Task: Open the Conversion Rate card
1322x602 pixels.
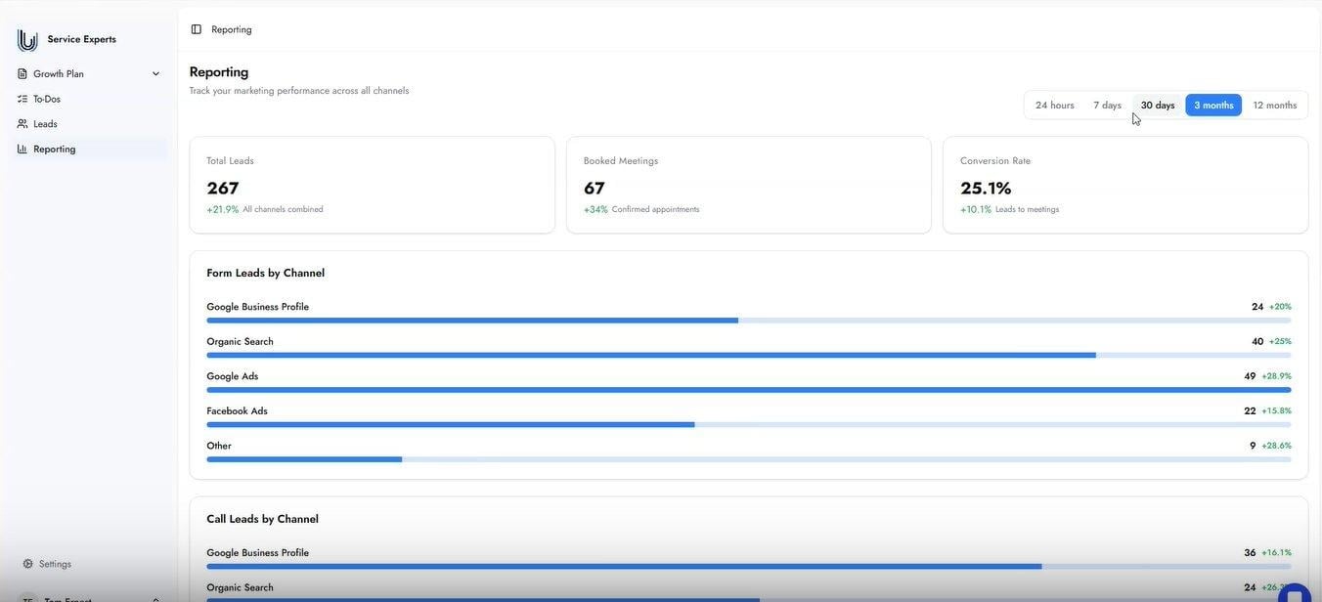Action: (1125, 185)
